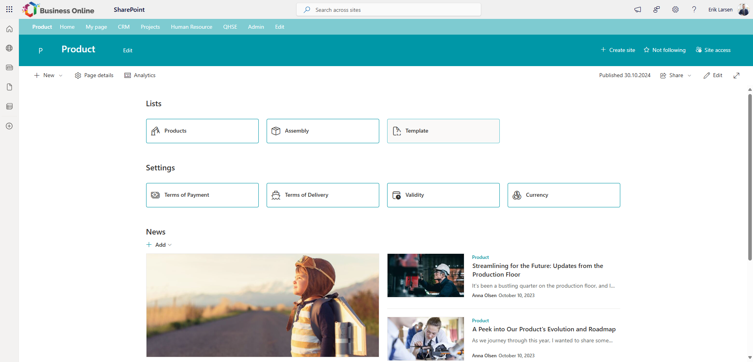Click the vertical page scrollbar thumb

click(750, 177)
